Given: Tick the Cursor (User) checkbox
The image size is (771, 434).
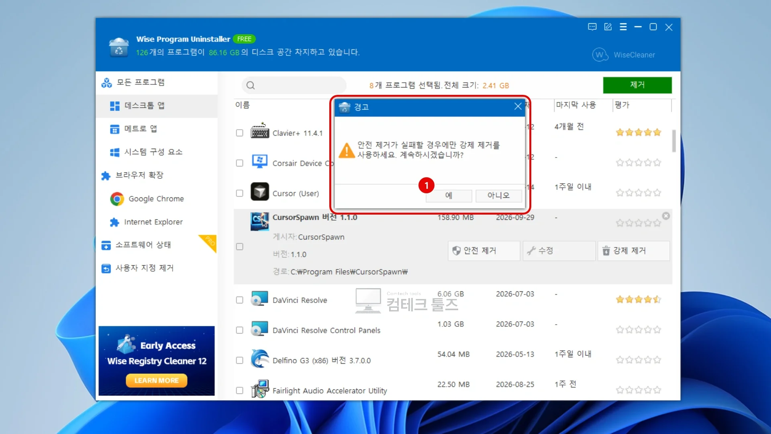Looking at the screenshot, I should (x=240, y=193).
